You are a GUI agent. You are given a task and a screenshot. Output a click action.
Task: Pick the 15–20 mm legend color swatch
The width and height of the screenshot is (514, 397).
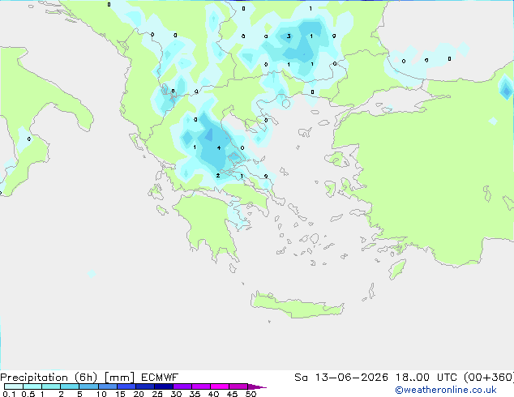coord(126,386)
